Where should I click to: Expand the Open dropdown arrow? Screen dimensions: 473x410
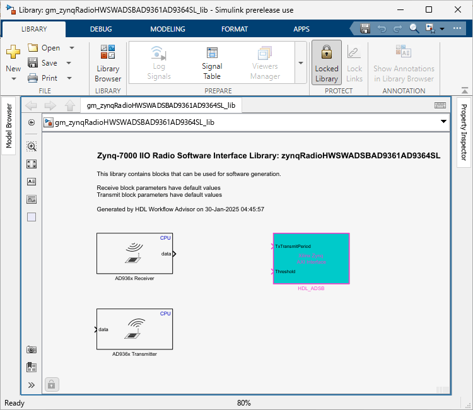[72, 48]
